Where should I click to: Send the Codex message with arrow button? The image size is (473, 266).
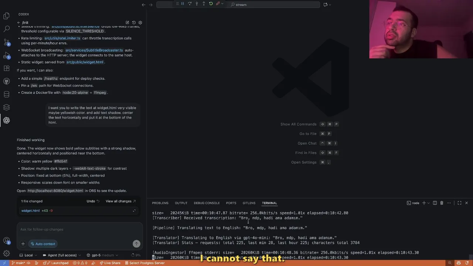(136, 243)
